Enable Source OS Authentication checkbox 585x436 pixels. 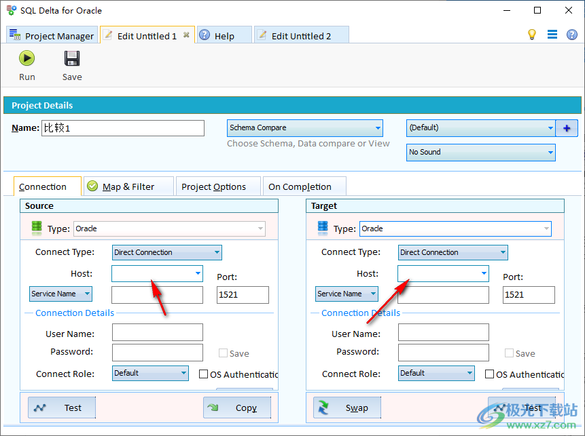click(203, 374)
